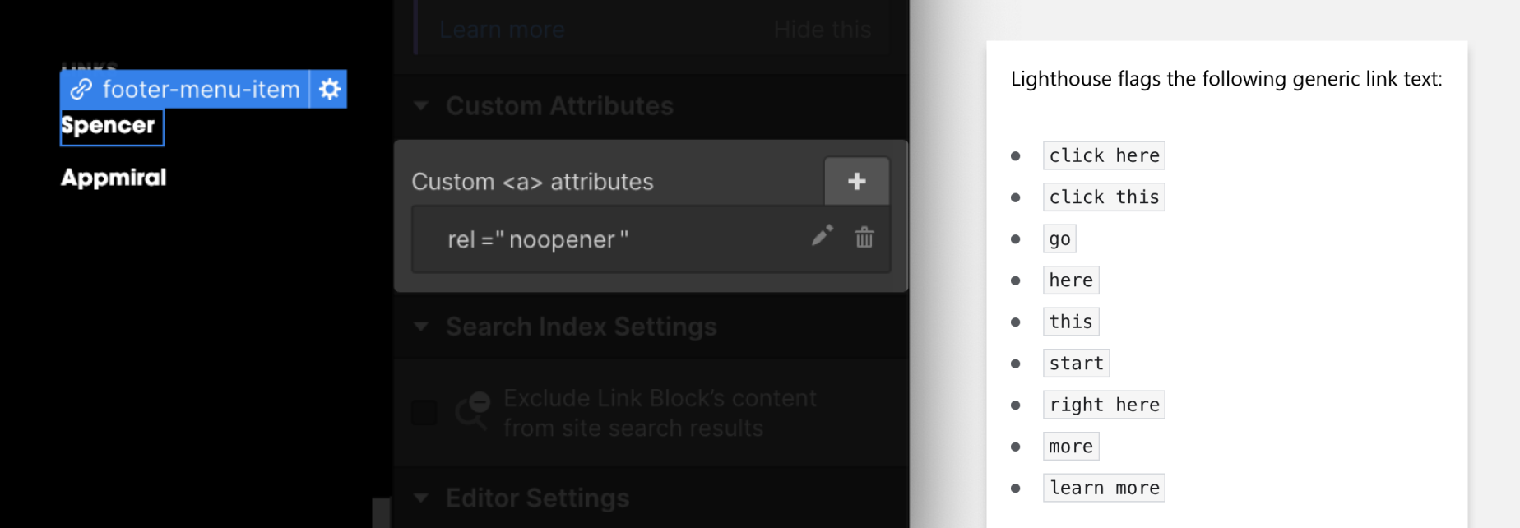Click the 'learn more' code term
Image resolution: width=1520 pixels, height=528 pixels.
coord(1104,488)
